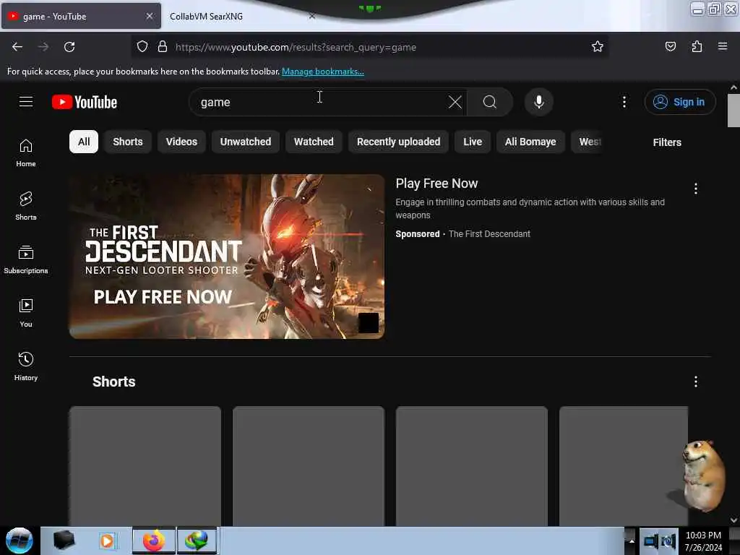Open the Manage bookmarks link
This screenshot has height=555, width=740.
pos(323,72)
